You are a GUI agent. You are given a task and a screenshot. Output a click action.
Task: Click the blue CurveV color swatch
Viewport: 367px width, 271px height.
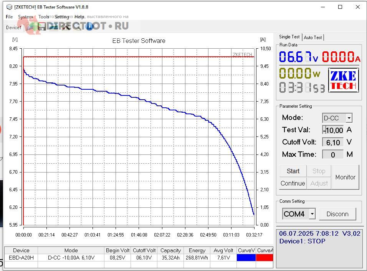click(x=246, y=258)
